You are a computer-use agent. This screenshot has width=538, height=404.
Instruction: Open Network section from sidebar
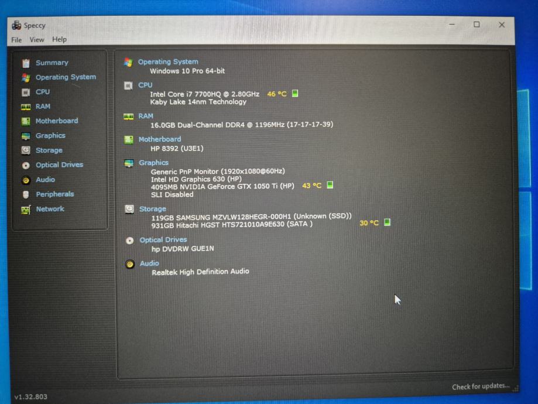click(50, 208)
